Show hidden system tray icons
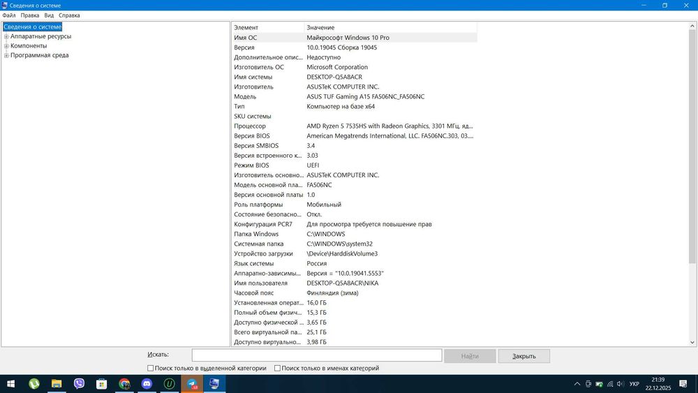 (x=577, y=384)
